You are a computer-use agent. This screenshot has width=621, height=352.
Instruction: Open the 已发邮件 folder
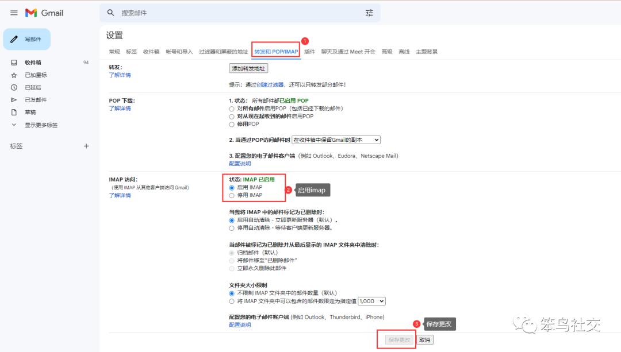[x=36, y=100]
